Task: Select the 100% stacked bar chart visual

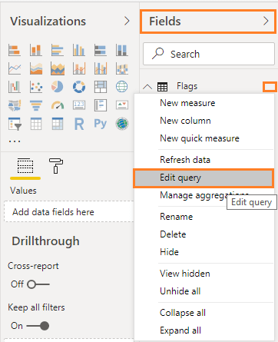Action: point(101,50)
